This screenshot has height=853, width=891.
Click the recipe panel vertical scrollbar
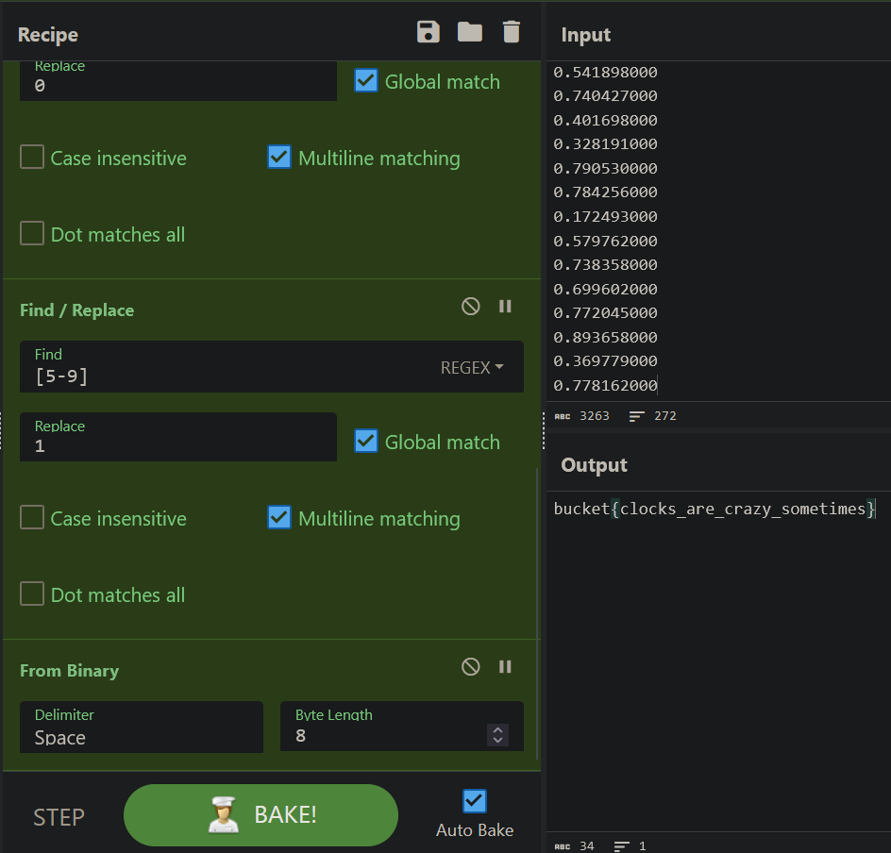[x=538, y=613]
